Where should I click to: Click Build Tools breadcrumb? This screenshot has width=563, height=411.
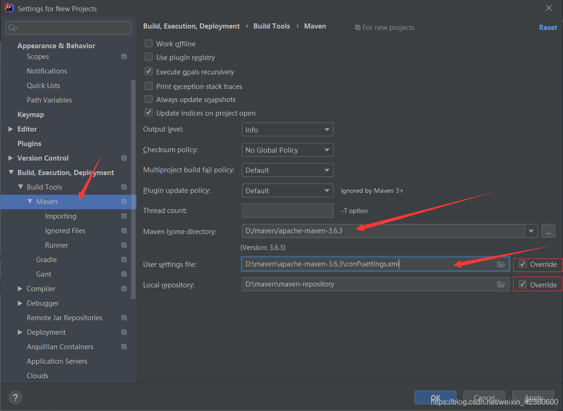pos(272,26)
